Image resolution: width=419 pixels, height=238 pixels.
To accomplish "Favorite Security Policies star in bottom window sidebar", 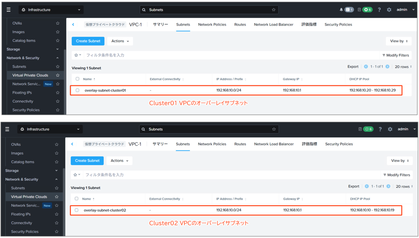I will tap(57, 232).
